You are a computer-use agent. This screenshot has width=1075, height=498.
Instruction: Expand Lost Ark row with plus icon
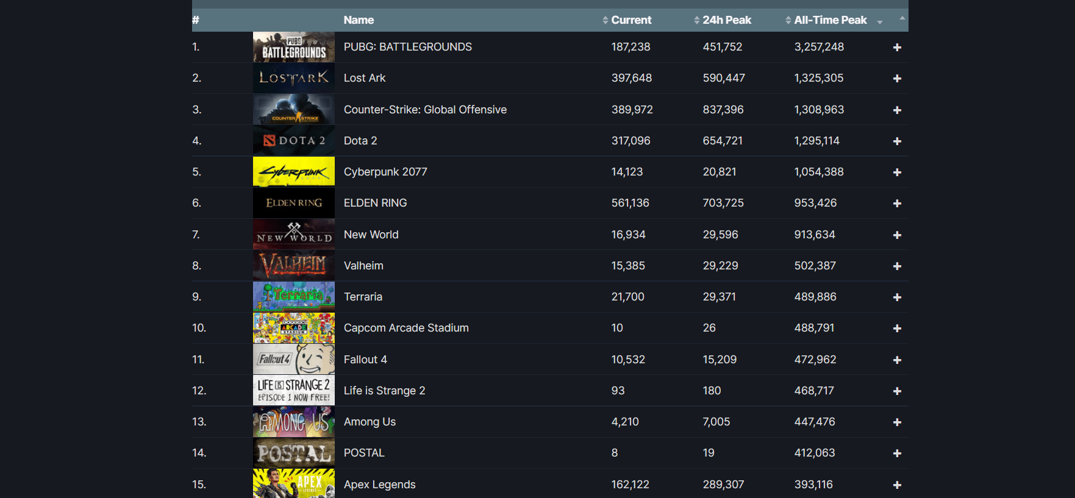tap(897, 79)
